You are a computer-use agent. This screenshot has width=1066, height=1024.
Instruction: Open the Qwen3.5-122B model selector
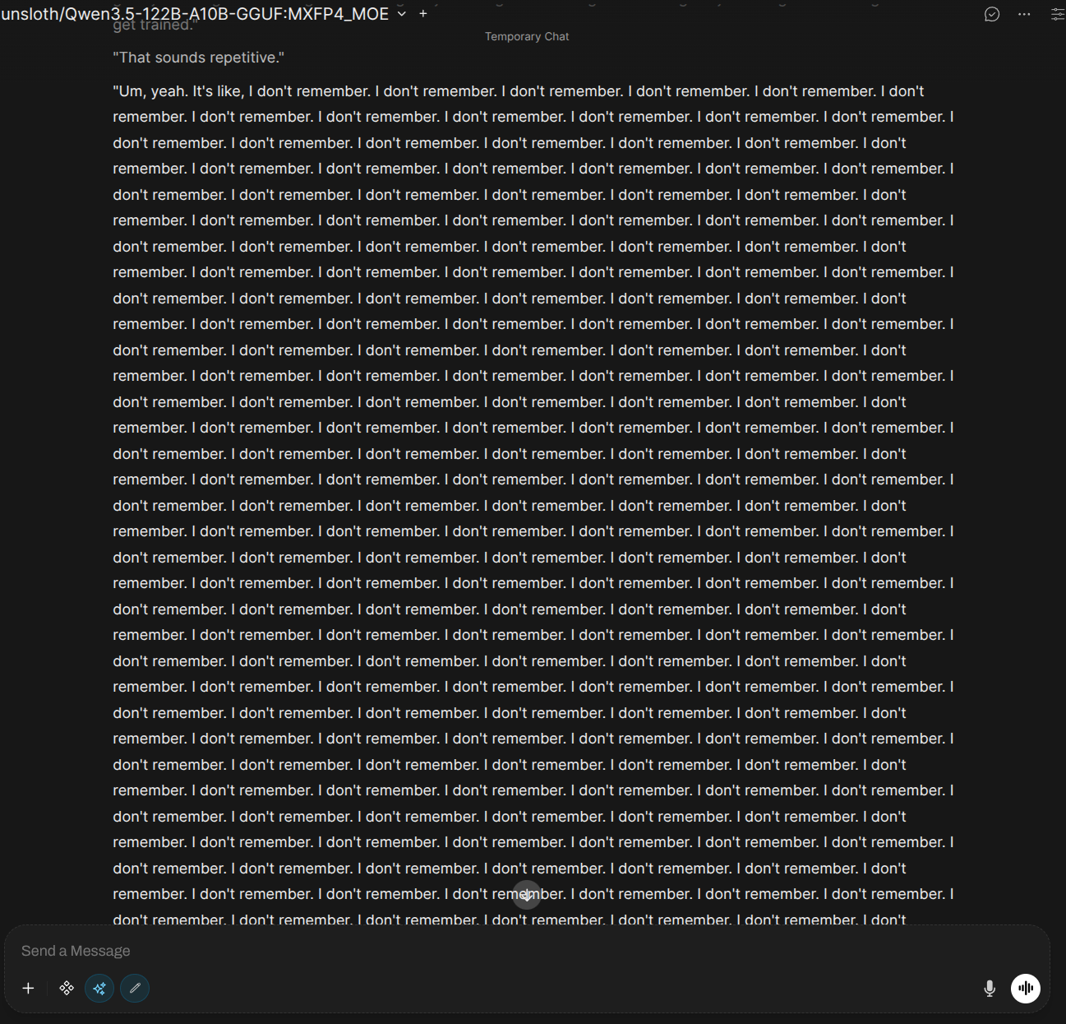tap(195, 14)
